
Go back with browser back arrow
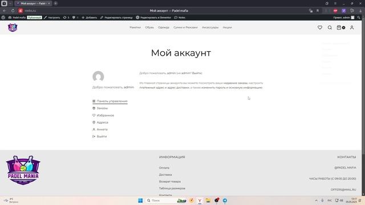pyautogui.click(x=5, y=11)
